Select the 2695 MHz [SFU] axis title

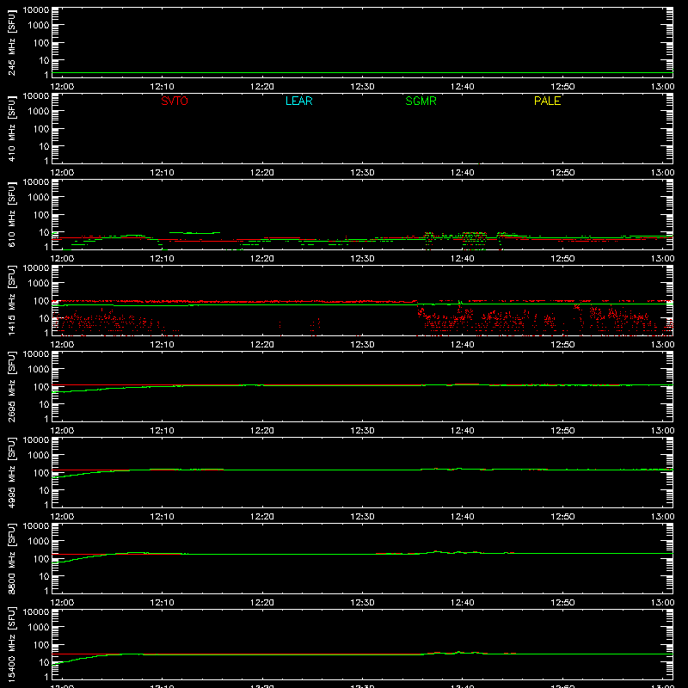coord(11,387)
